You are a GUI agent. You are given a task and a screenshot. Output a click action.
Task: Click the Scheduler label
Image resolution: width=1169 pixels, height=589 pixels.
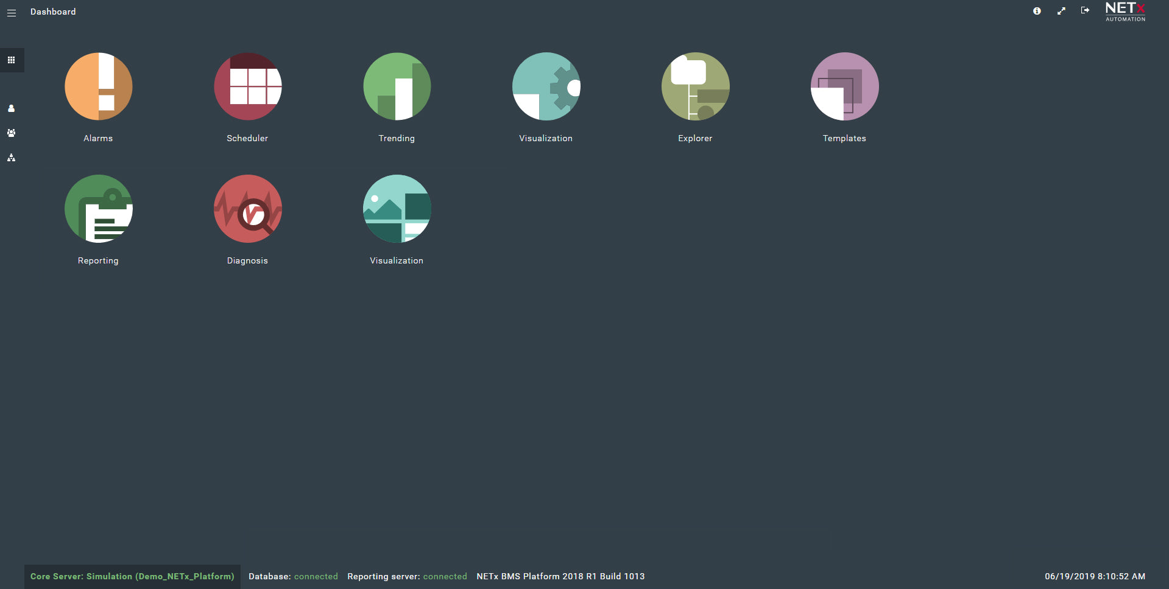(247, 138)
